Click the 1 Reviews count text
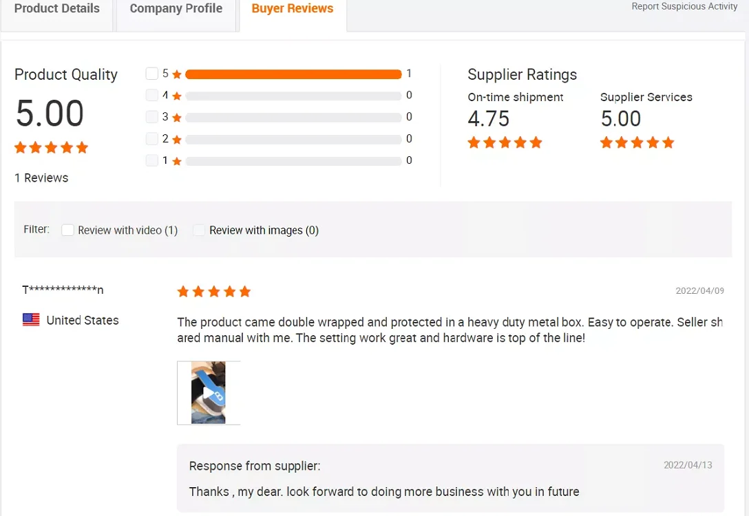The image size is (749, 516). pyautogui.click(x=41, y=178)
